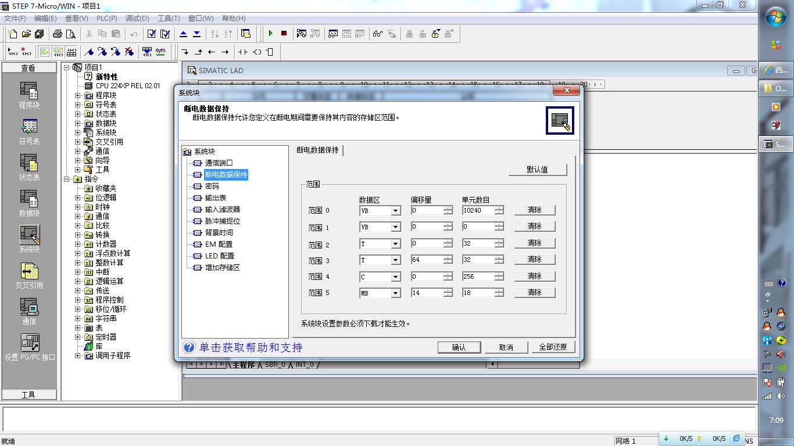Expand the 程序块 node in project tree
The image size is (794, 446).
(78, 95)
